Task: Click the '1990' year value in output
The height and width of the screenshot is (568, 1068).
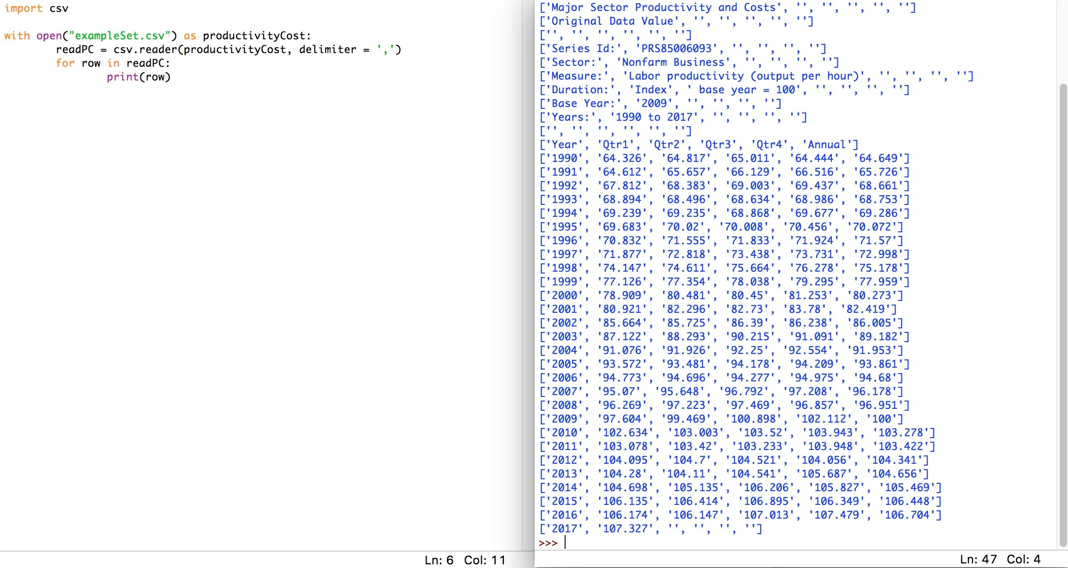Action: pyautogui.click(x=564, y=158)
